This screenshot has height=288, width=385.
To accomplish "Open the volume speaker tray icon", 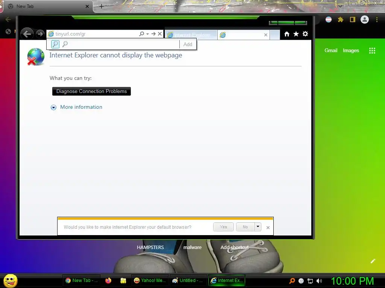I will (x=319, y=281).
